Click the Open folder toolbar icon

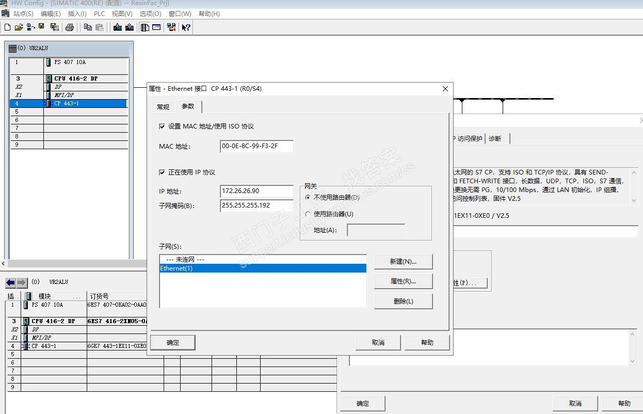[x=19, y=27]
